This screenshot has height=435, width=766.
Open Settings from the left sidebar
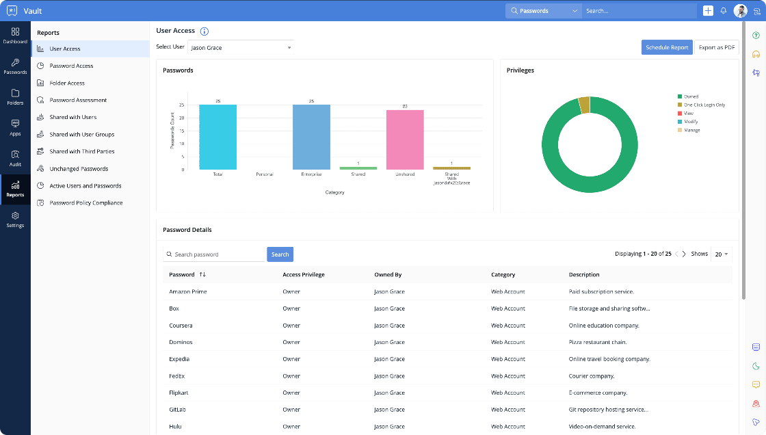click(x=15, y=220)
